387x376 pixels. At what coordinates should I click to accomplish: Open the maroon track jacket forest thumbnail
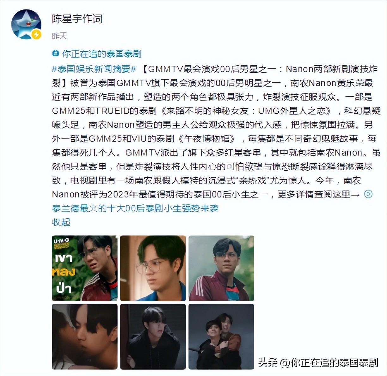(x=221, y=268)
